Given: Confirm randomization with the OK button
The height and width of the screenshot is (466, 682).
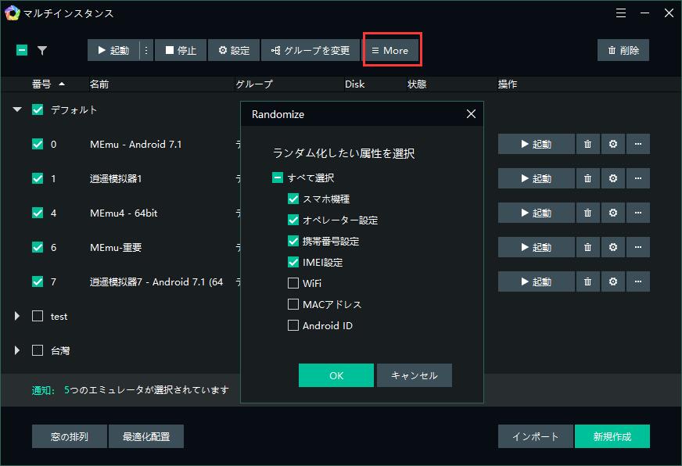Looking at the screenshot, I should 336,375.
